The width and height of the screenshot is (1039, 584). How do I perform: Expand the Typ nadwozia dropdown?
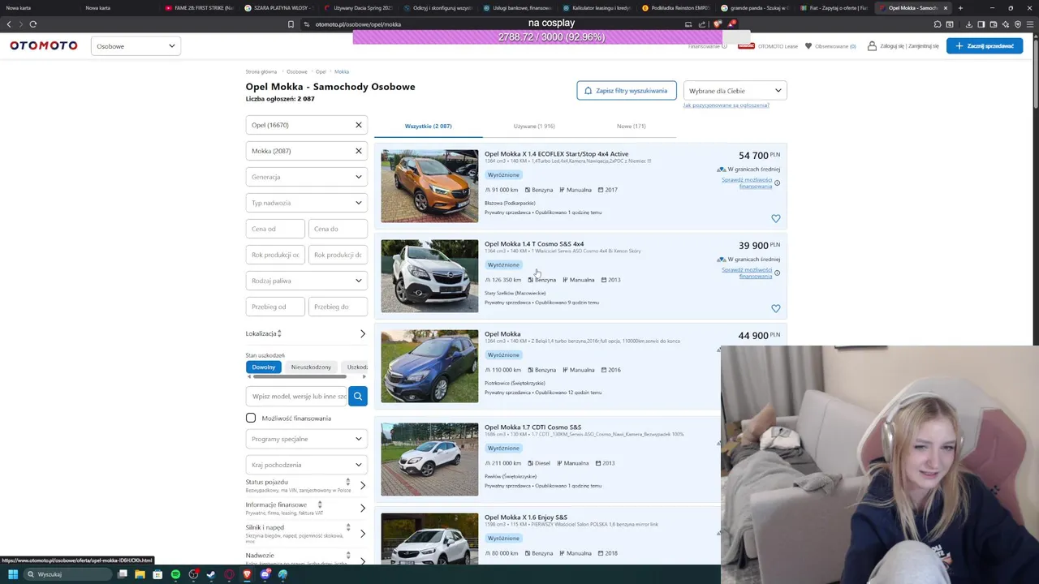tap(307, 203)
